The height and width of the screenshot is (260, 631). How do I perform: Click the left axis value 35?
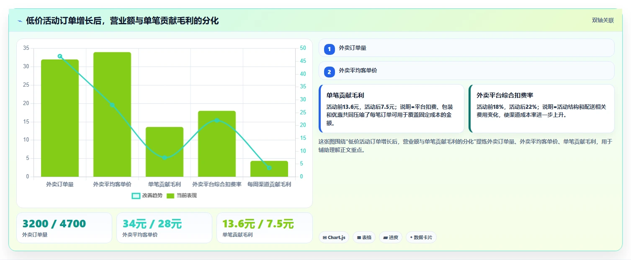26,48
